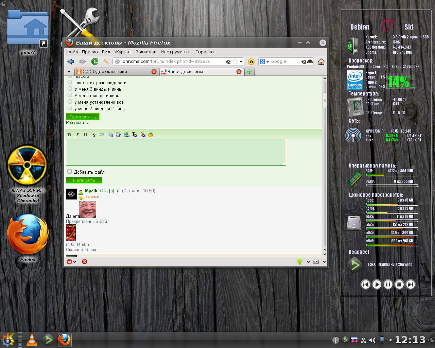The height and width of the screenshot is (348, 435).
Task: Expand the URL bar history dropdown
Action: point(241,62)
